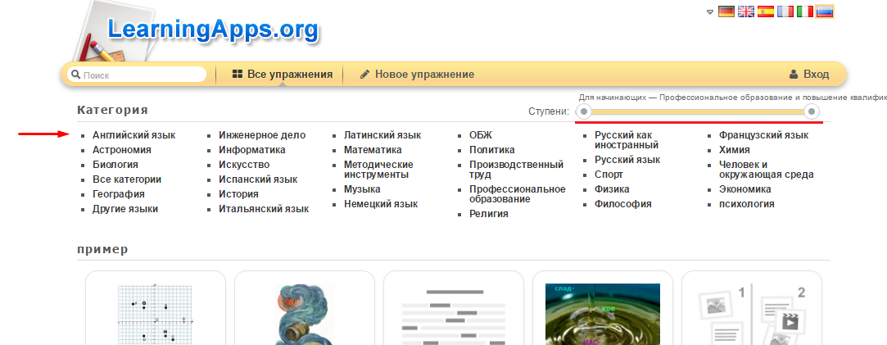The image size is (887, 345).
Task: Click the search magnifier icon
Action: [x=76, y=75]
